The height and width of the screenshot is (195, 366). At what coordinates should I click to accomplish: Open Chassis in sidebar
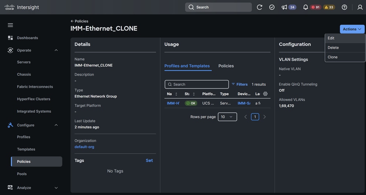(24, 74)
